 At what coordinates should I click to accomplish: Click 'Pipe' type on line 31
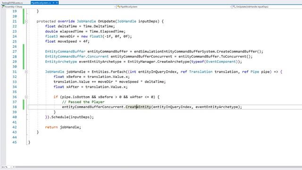[255, 72]
